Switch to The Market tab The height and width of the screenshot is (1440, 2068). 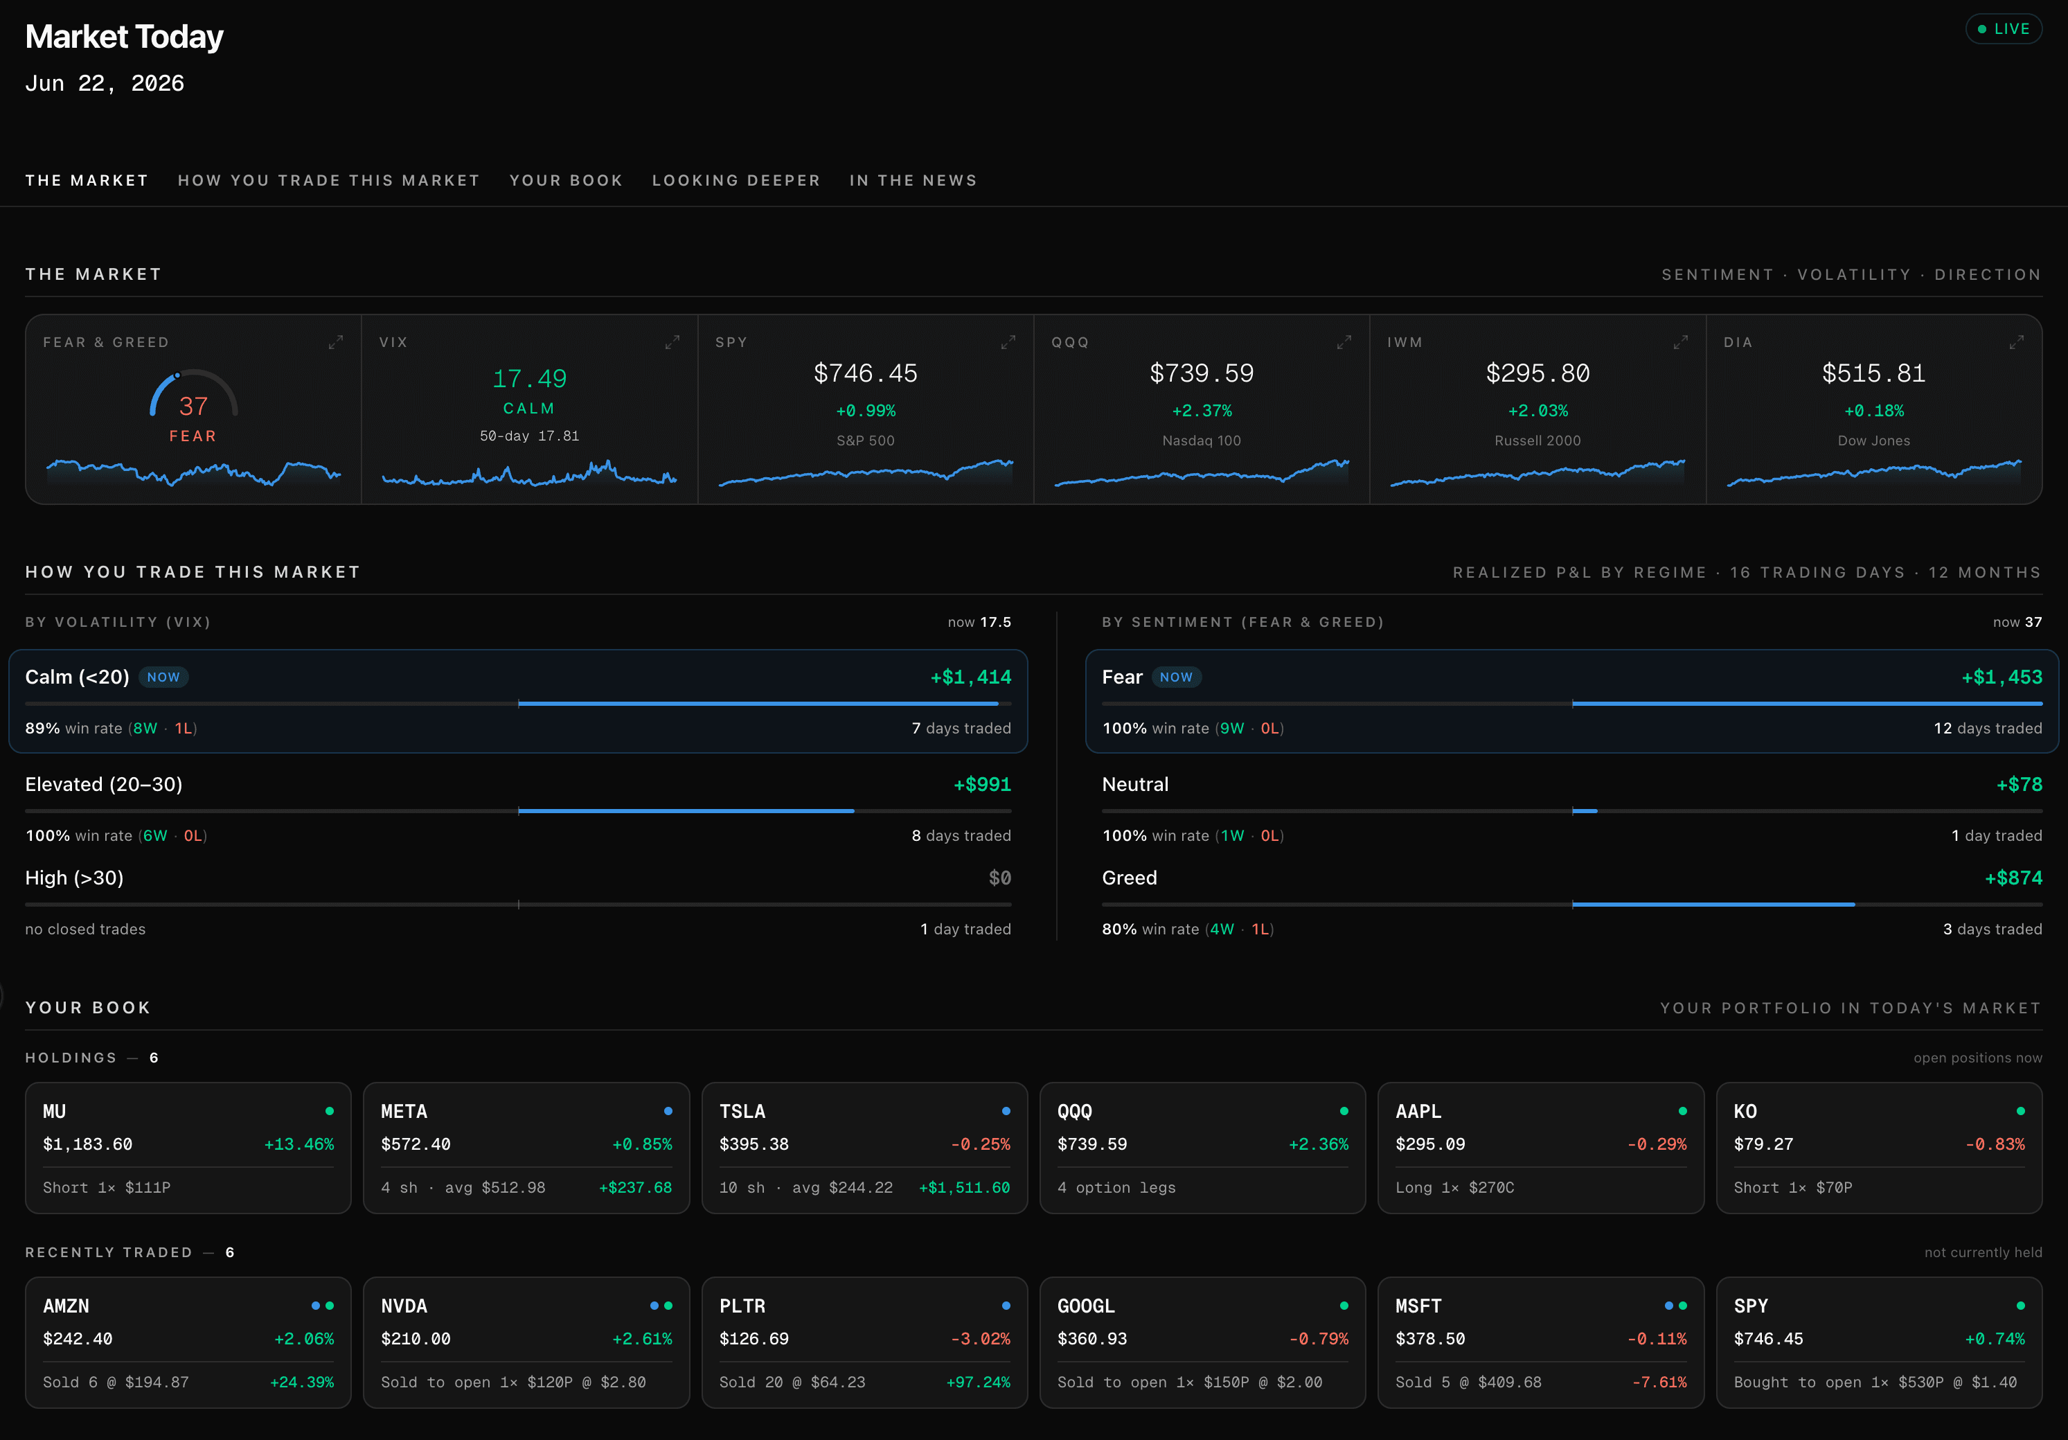tap(87, 180)
